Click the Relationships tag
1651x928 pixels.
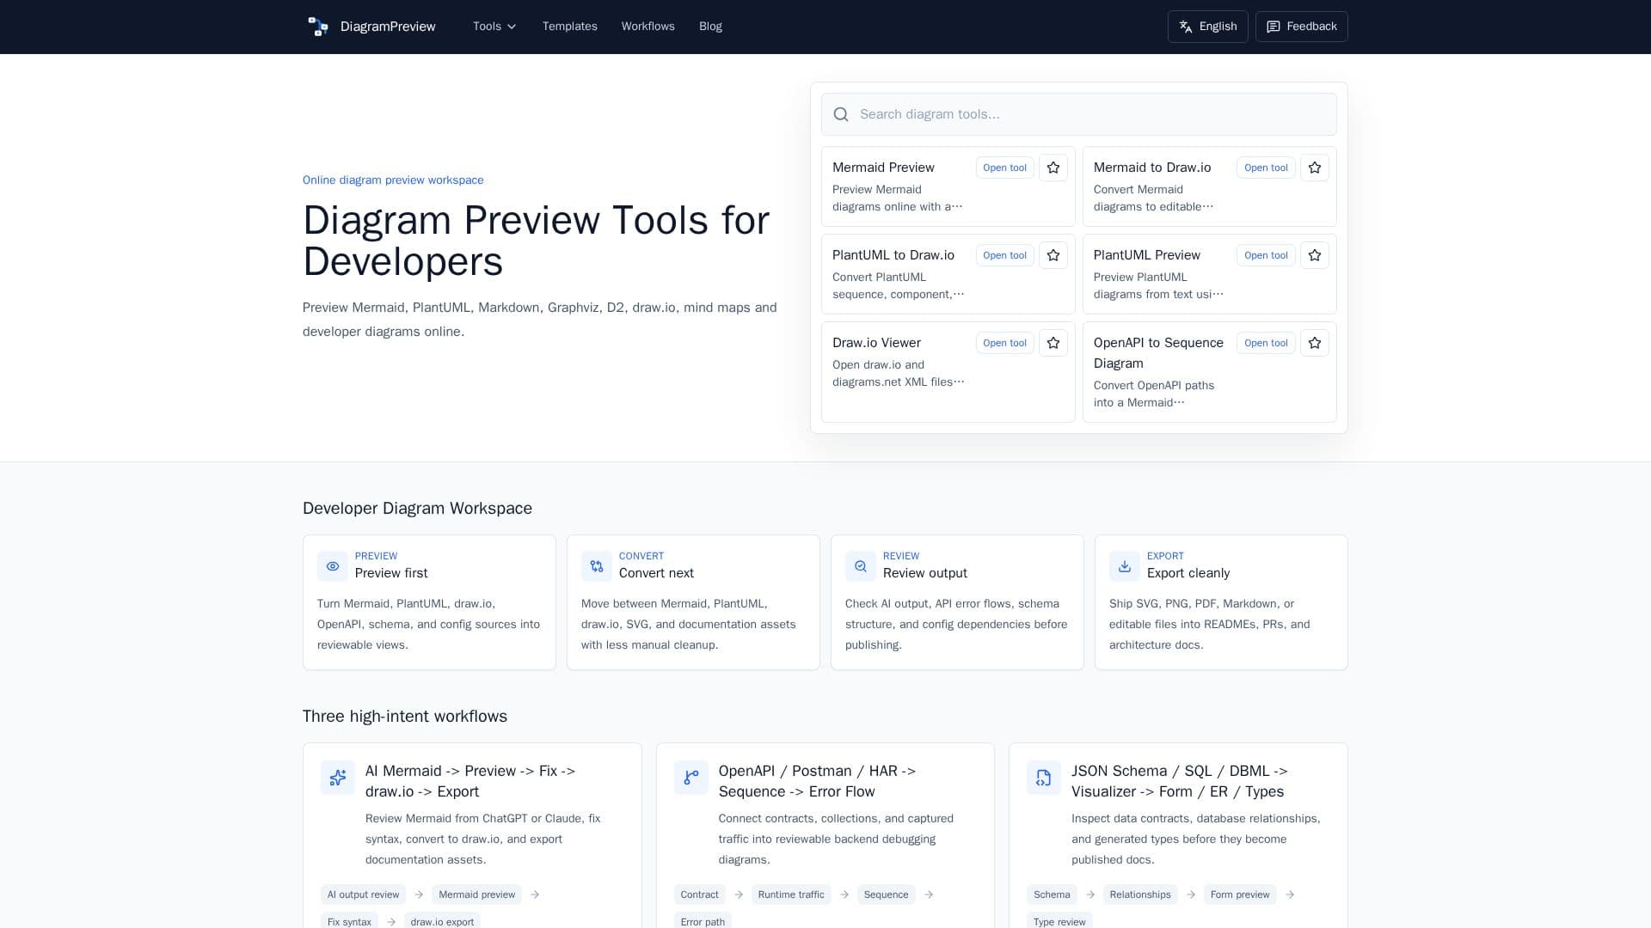click(1140, 894)
